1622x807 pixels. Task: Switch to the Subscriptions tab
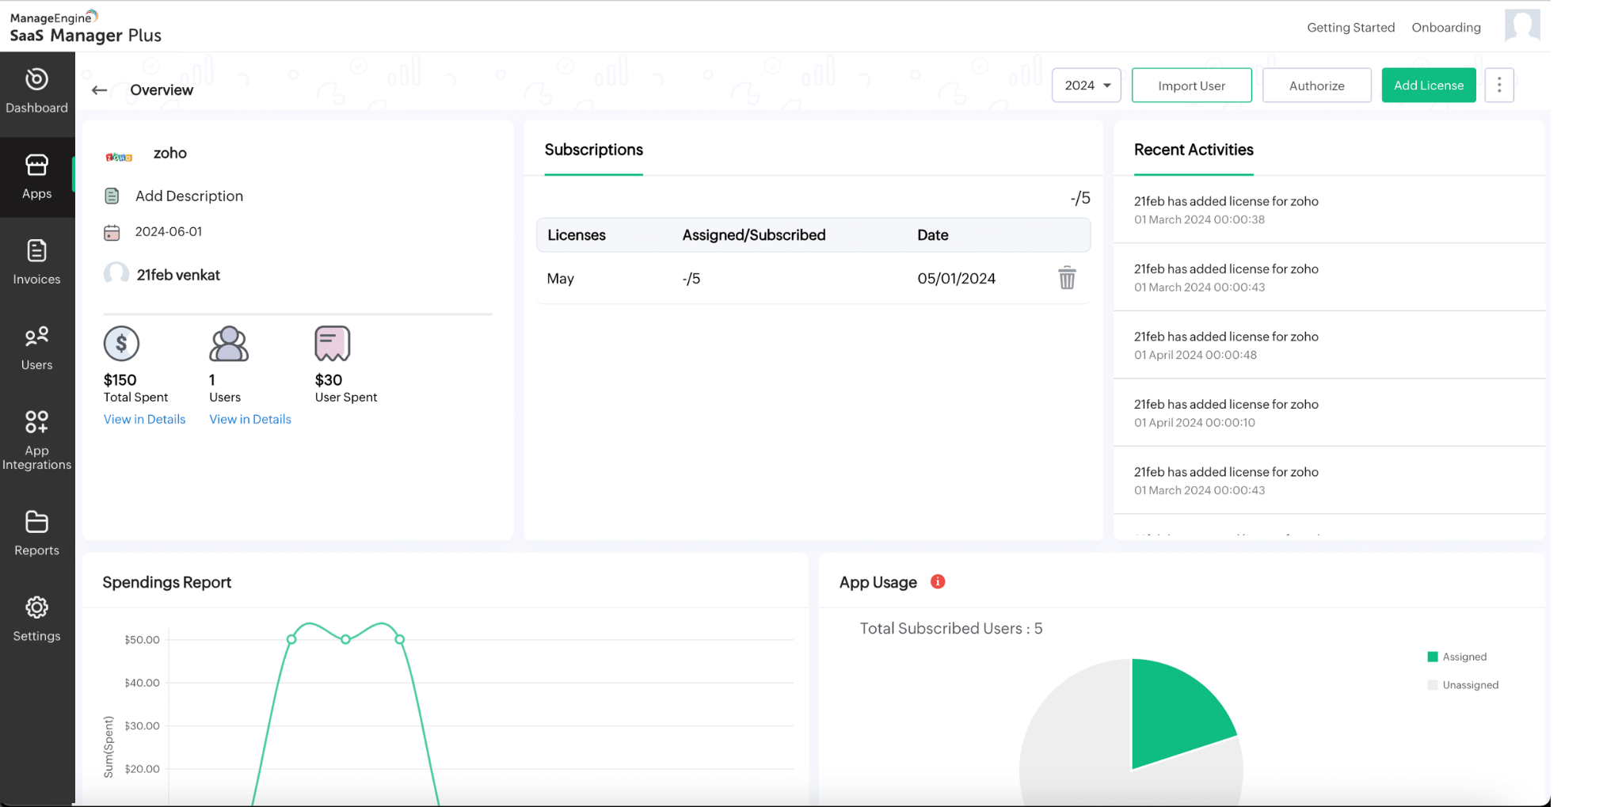[593, 150]
